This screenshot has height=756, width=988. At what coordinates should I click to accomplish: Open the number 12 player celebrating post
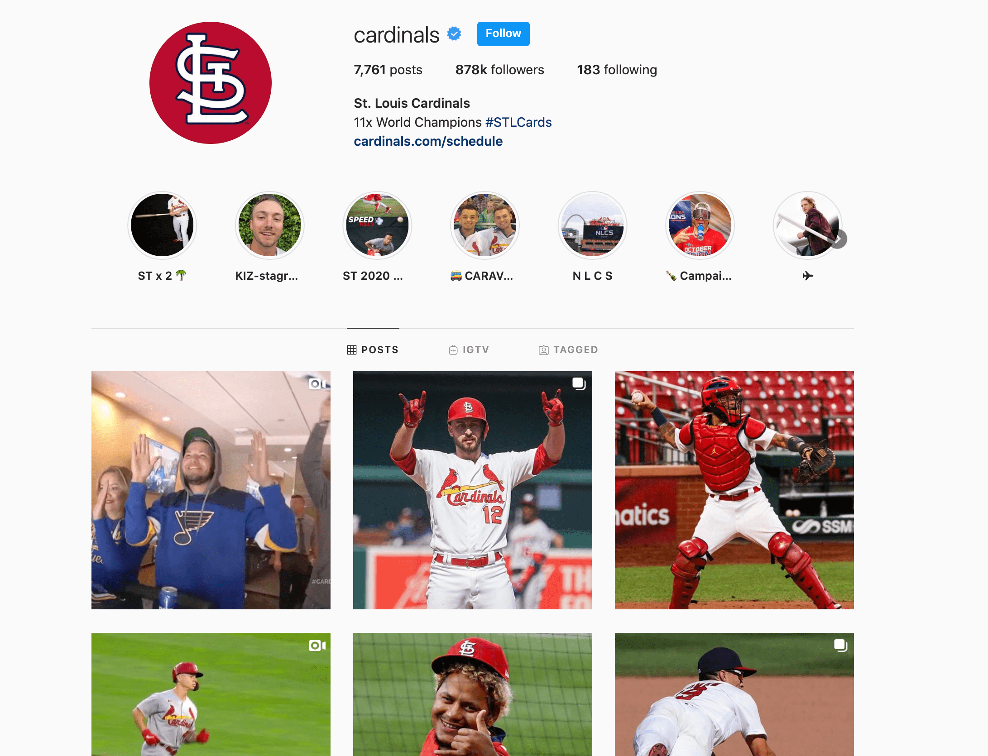[473, 490]
